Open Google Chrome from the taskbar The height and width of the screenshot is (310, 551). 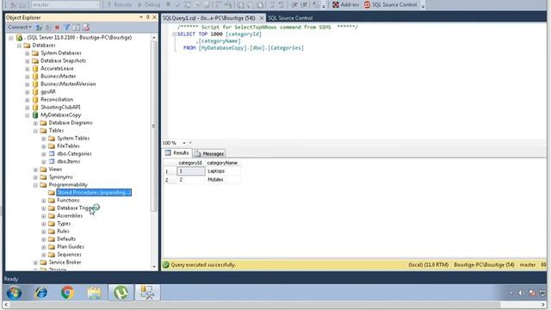coord(67,293)
